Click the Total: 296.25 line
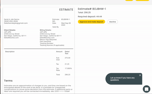 (x=84, y=12)
